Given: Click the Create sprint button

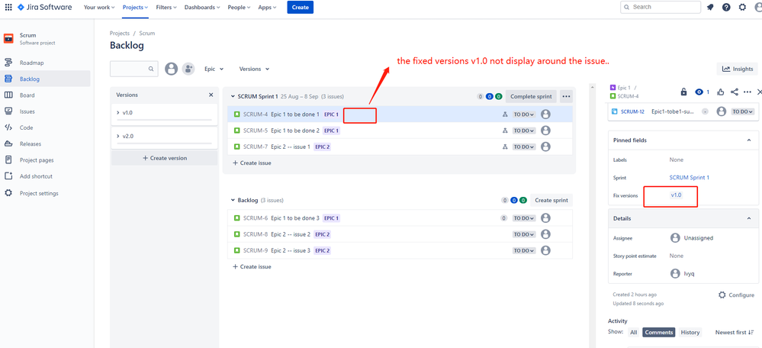Looking at the screenshot, I should (551, 200).
